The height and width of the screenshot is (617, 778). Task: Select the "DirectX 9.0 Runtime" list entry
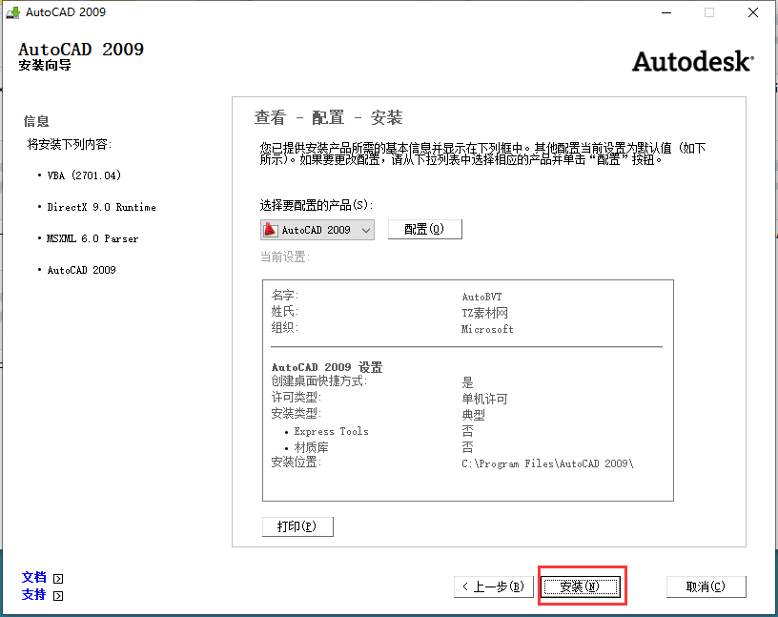(101, 207)
